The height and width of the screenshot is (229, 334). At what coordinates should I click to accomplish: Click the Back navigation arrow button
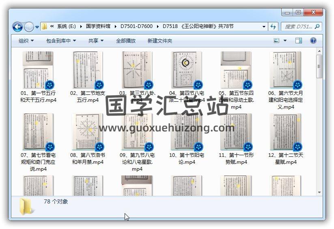tap(17, 27)
